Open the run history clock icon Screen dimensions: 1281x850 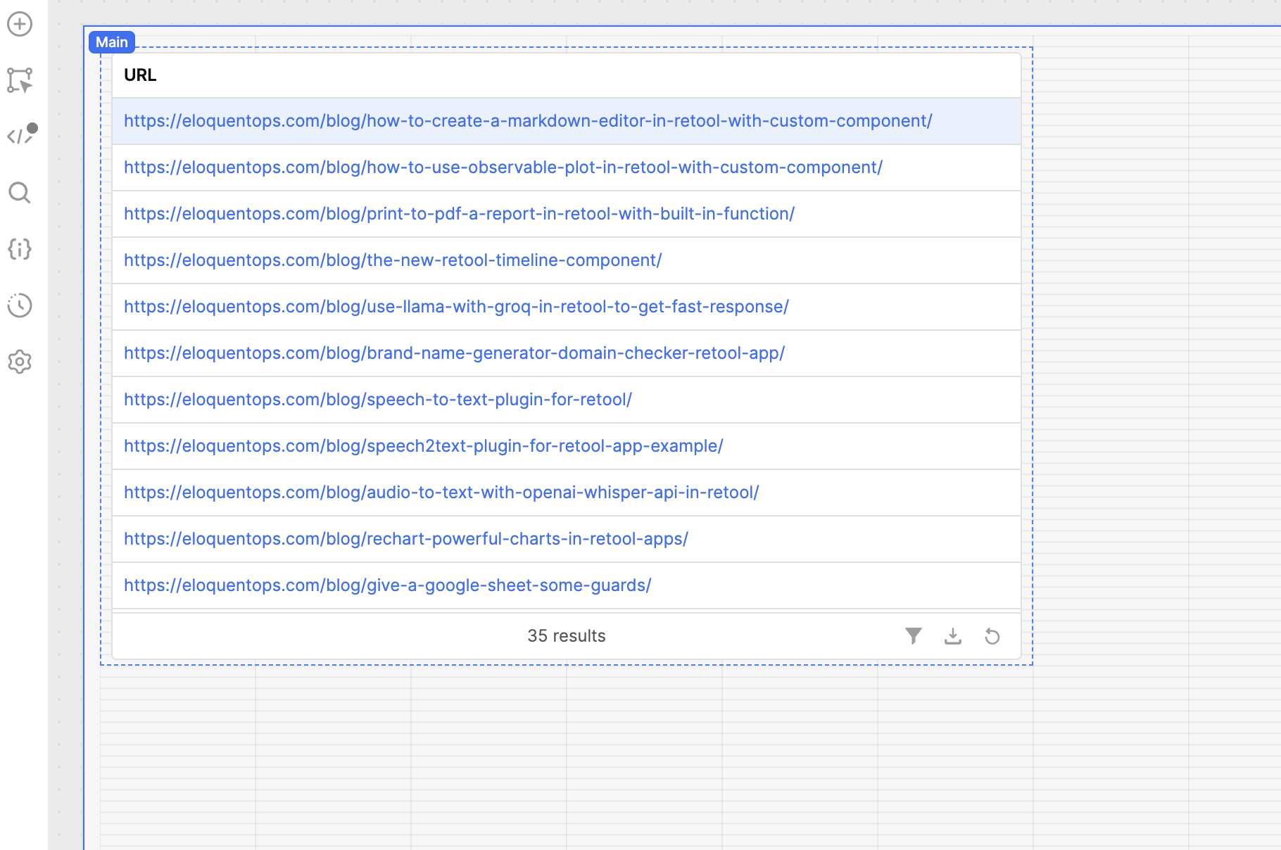coord(20,305)
